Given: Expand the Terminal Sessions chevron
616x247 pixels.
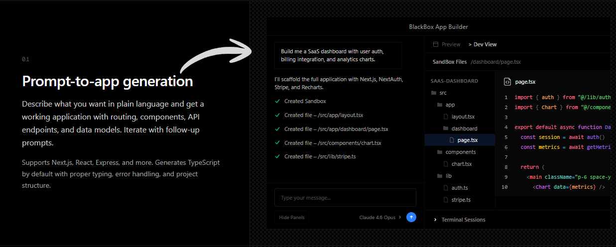Looking at the screenshot, I should pyautogui.click(x=435, y=220).
